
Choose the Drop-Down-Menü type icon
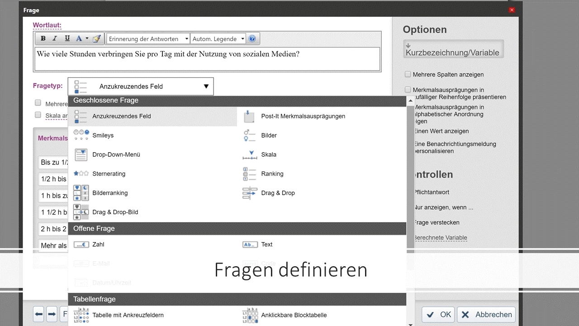(81, 154)
